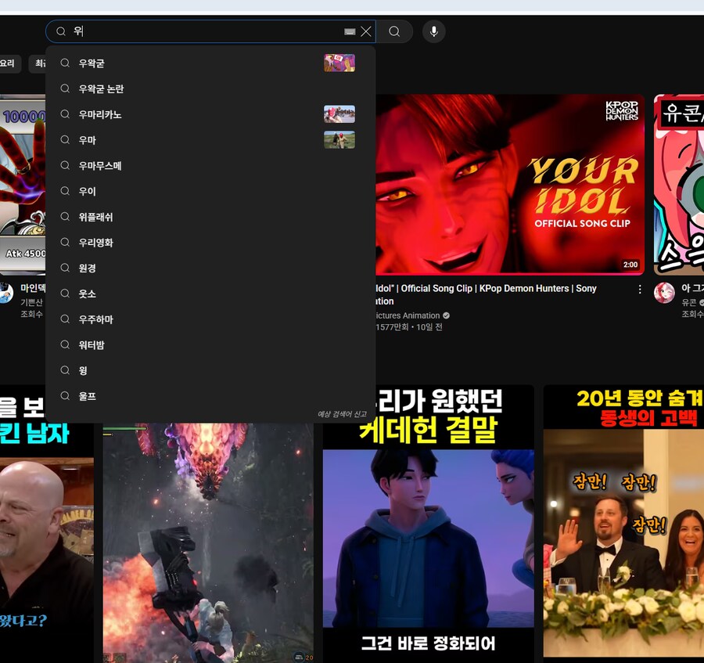Open the 유콘 channel avatar
This screenshot has height=663, width=704.
click(664, 293)
